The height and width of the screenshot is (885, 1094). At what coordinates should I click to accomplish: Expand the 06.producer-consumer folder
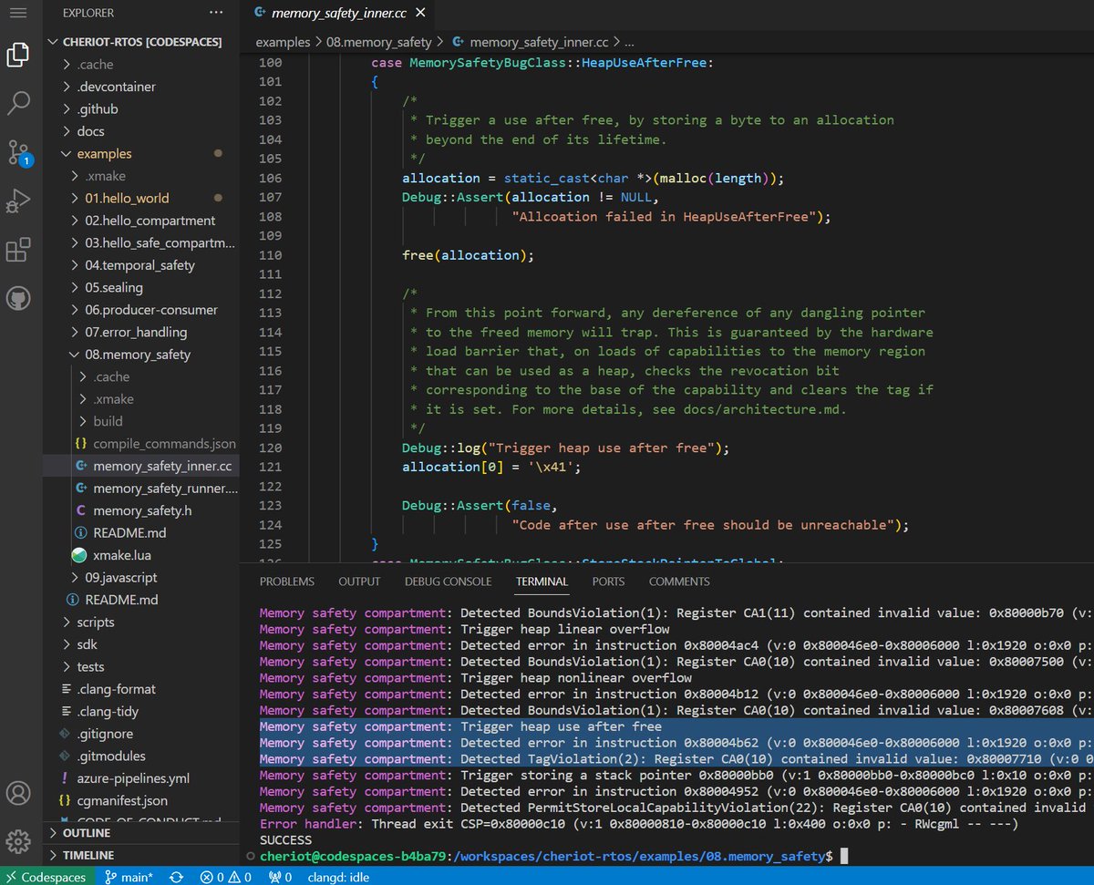[140, 310]
